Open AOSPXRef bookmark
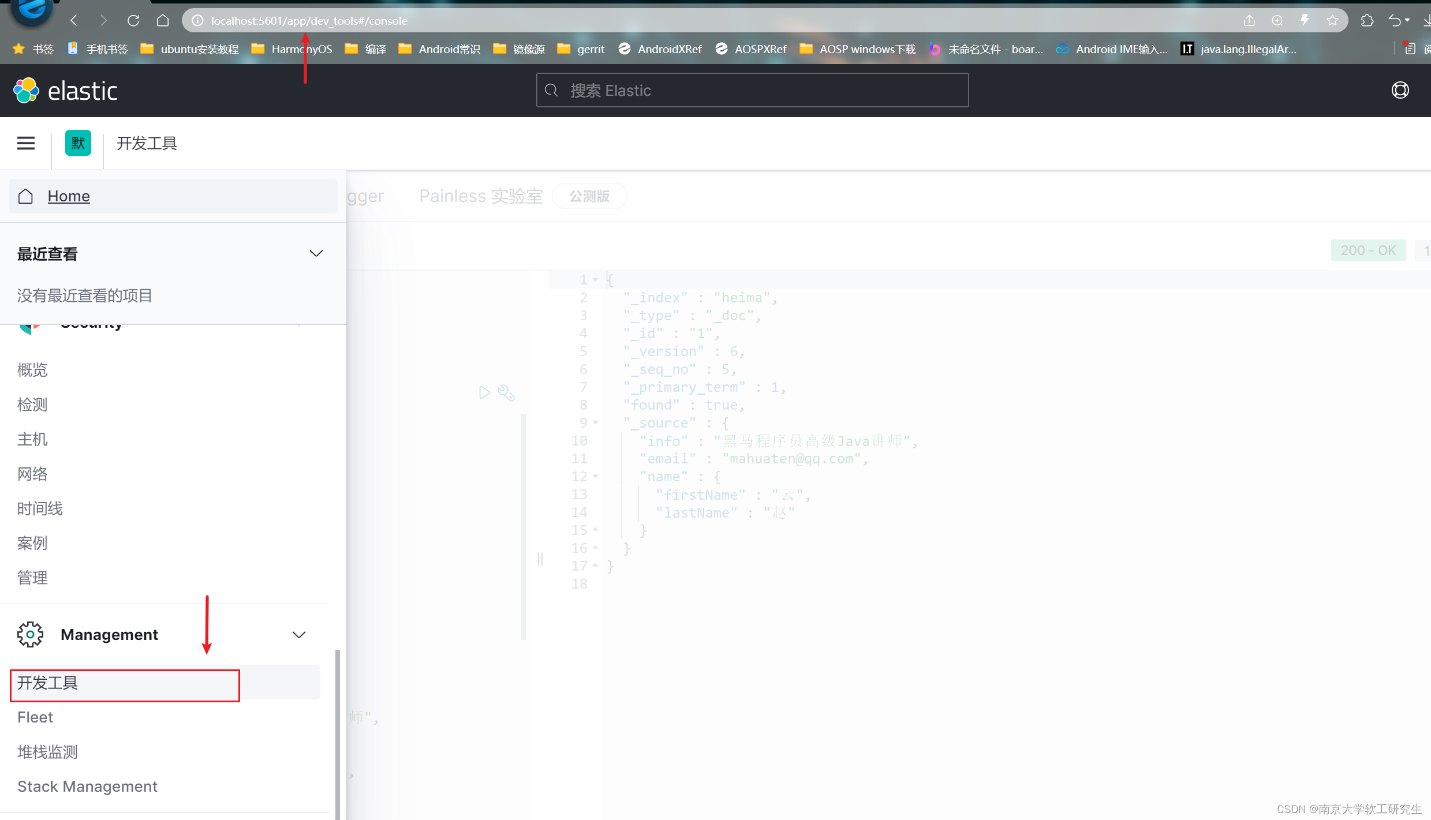The image size is (1431, 820). pos(750,49)
